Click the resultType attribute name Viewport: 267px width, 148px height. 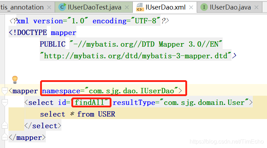(133, 103)
